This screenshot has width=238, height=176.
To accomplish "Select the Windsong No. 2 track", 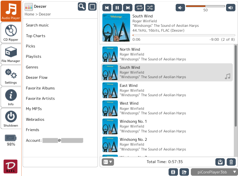I will pos(167,144).
